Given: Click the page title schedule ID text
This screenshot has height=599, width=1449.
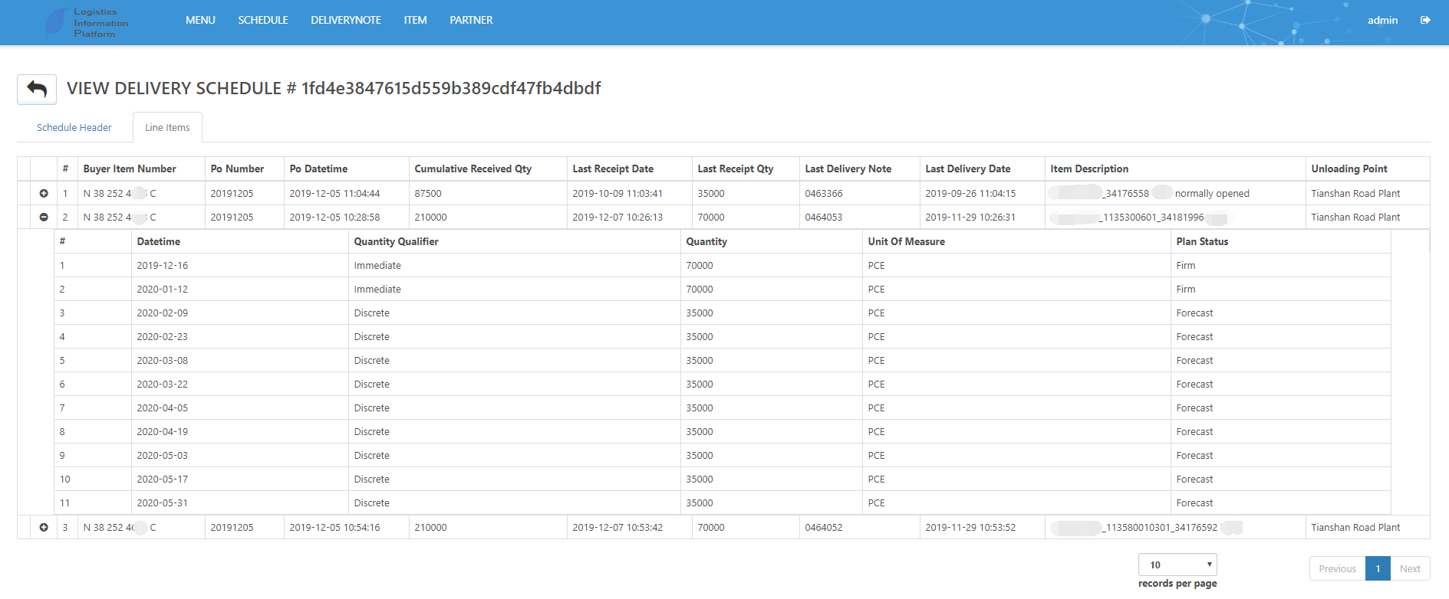Looking at the screenshot, I should click(451, 89).
